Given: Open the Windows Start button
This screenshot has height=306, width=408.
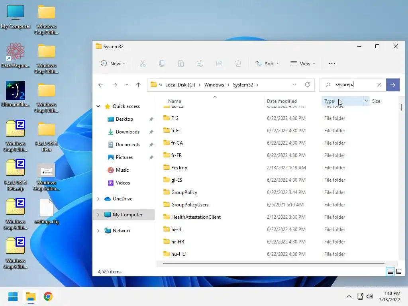Looking at the screenshot, I should coord(13,296).
